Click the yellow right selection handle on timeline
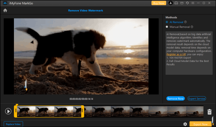 point(83,111)
